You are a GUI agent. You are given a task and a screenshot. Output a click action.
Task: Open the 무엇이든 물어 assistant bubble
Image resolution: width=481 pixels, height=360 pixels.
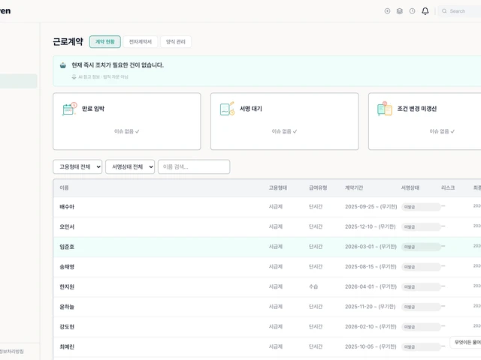click(466, 342)
